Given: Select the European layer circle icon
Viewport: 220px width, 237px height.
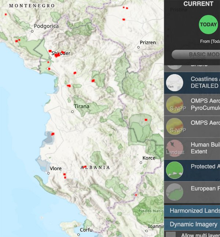Looking at the screenshot, I should pyautogui.click(x=175, y=192).
